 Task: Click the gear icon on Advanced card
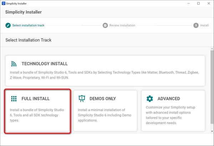(150, 99)
